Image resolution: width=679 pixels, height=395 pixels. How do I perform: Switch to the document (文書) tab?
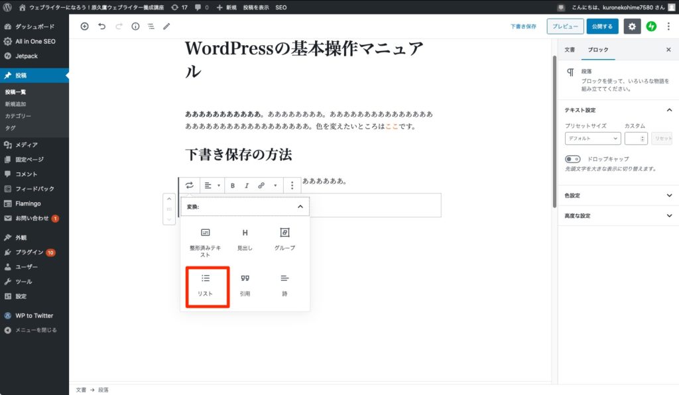[x=570, y=50]
